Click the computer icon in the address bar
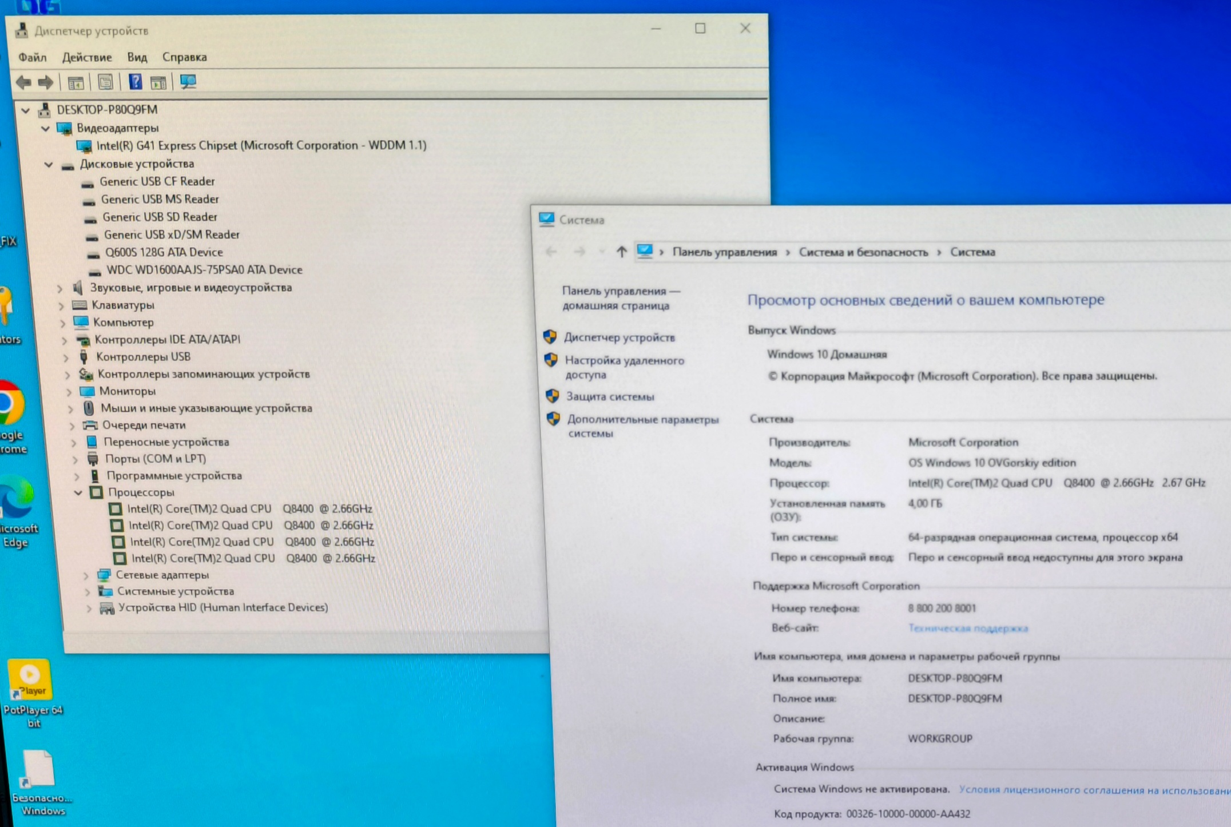Viewport: 1231px width, 827px height. pyautogui.click(x=645, y=251)
